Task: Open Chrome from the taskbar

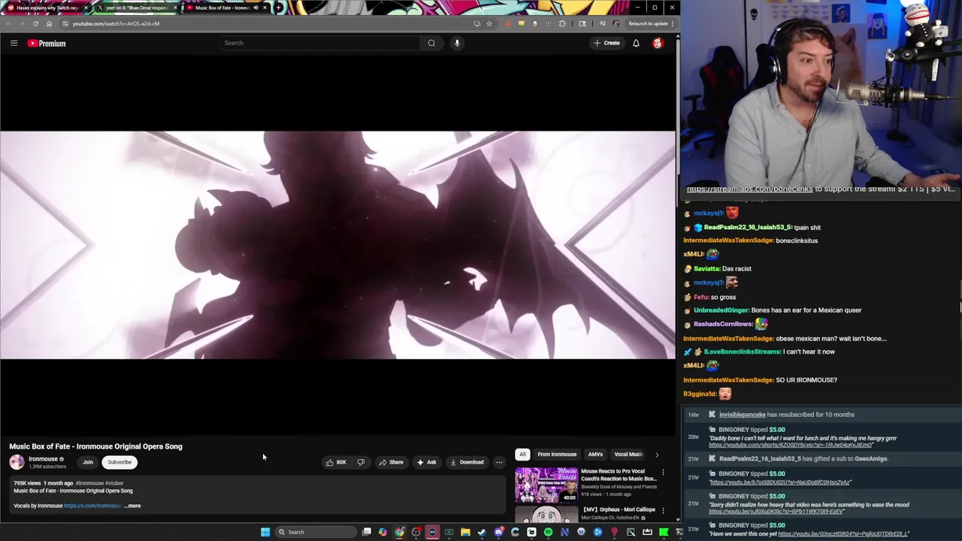Action: 399,532
